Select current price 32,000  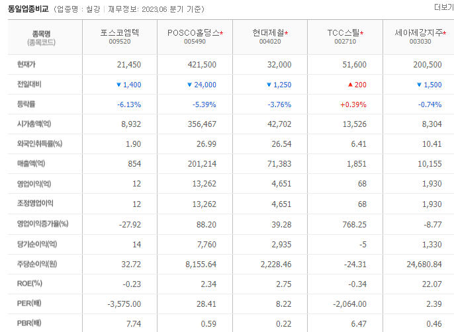pyautogui.click(x=279, y=65)
